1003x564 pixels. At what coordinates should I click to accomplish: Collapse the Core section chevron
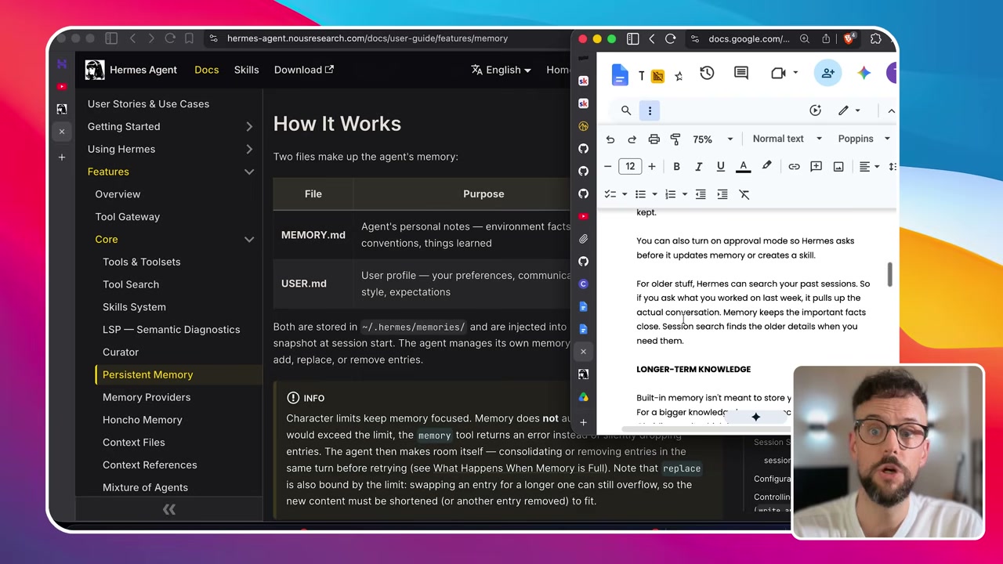pos(249,240)
